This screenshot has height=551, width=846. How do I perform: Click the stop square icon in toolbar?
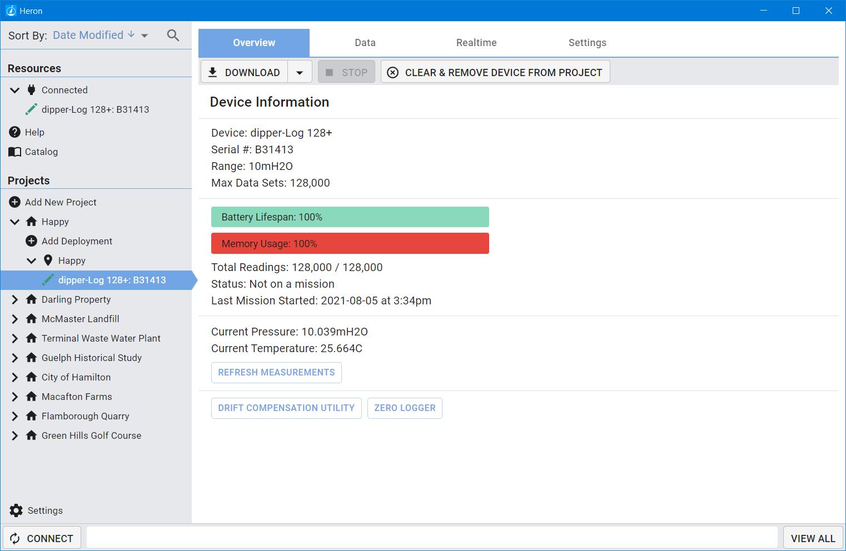coord(329,72)
